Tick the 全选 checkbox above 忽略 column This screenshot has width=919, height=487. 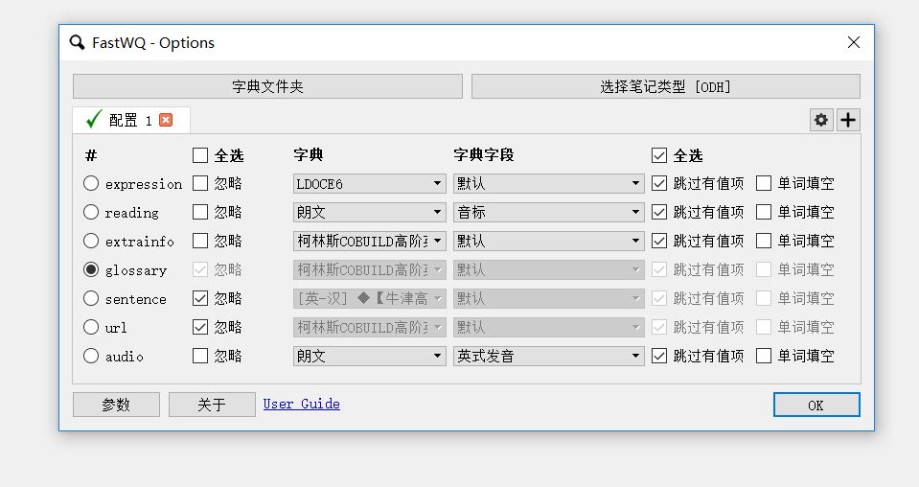tap(200, 155)
